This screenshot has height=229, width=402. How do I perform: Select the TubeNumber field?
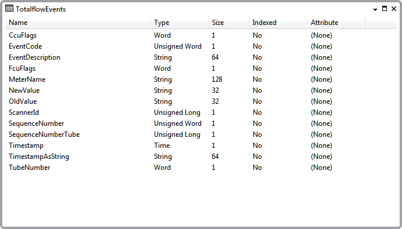pyautogui.click(x=201, y=168)
